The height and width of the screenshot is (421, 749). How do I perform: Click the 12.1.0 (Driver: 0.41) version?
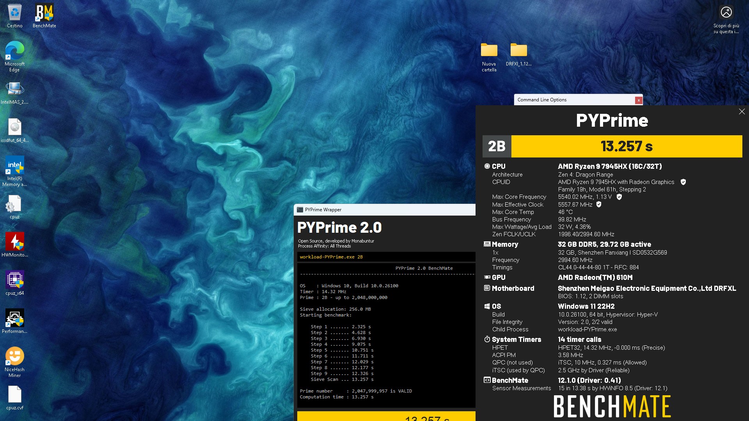click(589, 380)
